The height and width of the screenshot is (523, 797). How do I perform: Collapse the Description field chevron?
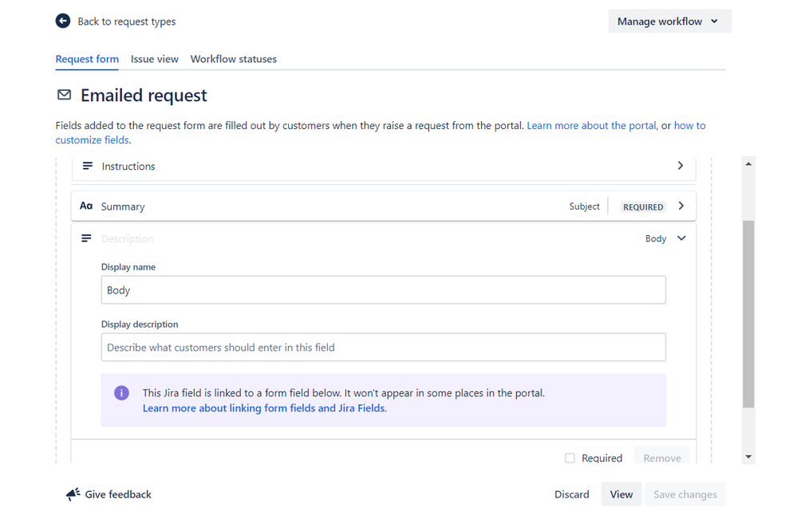point(681,238)
